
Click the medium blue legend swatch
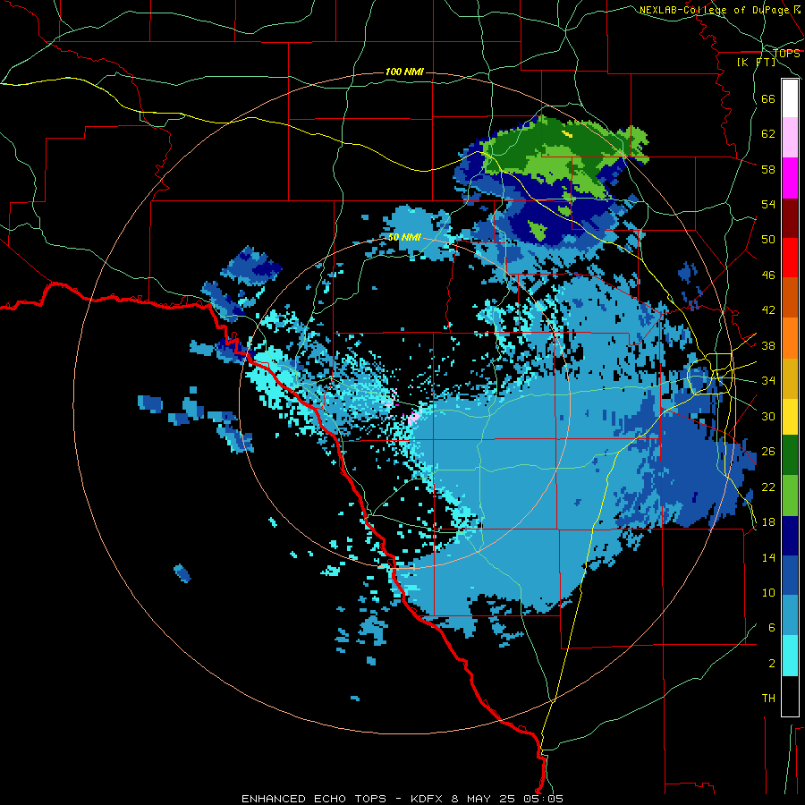pyautogui.click(x=790, y=575)
